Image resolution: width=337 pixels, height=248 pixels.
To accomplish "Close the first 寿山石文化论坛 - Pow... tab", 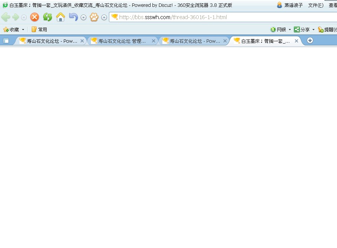I will (82, 41).
